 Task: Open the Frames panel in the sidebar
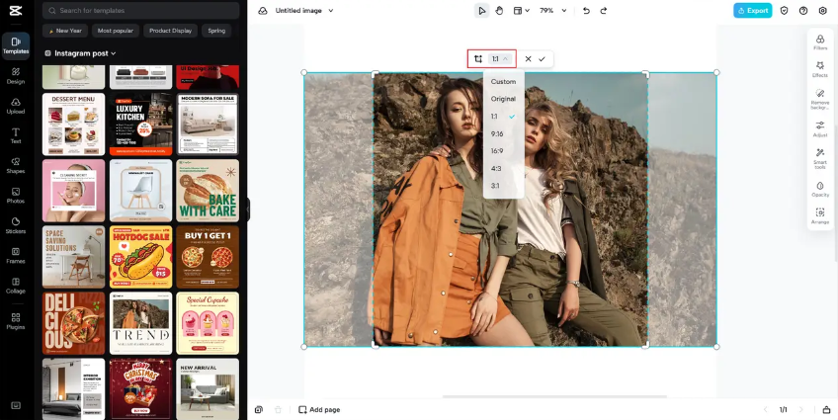point(15,255)
